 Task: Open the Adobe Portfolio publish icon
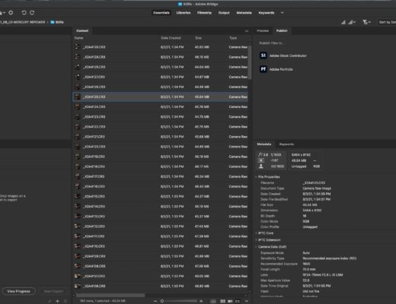(263, 69)
